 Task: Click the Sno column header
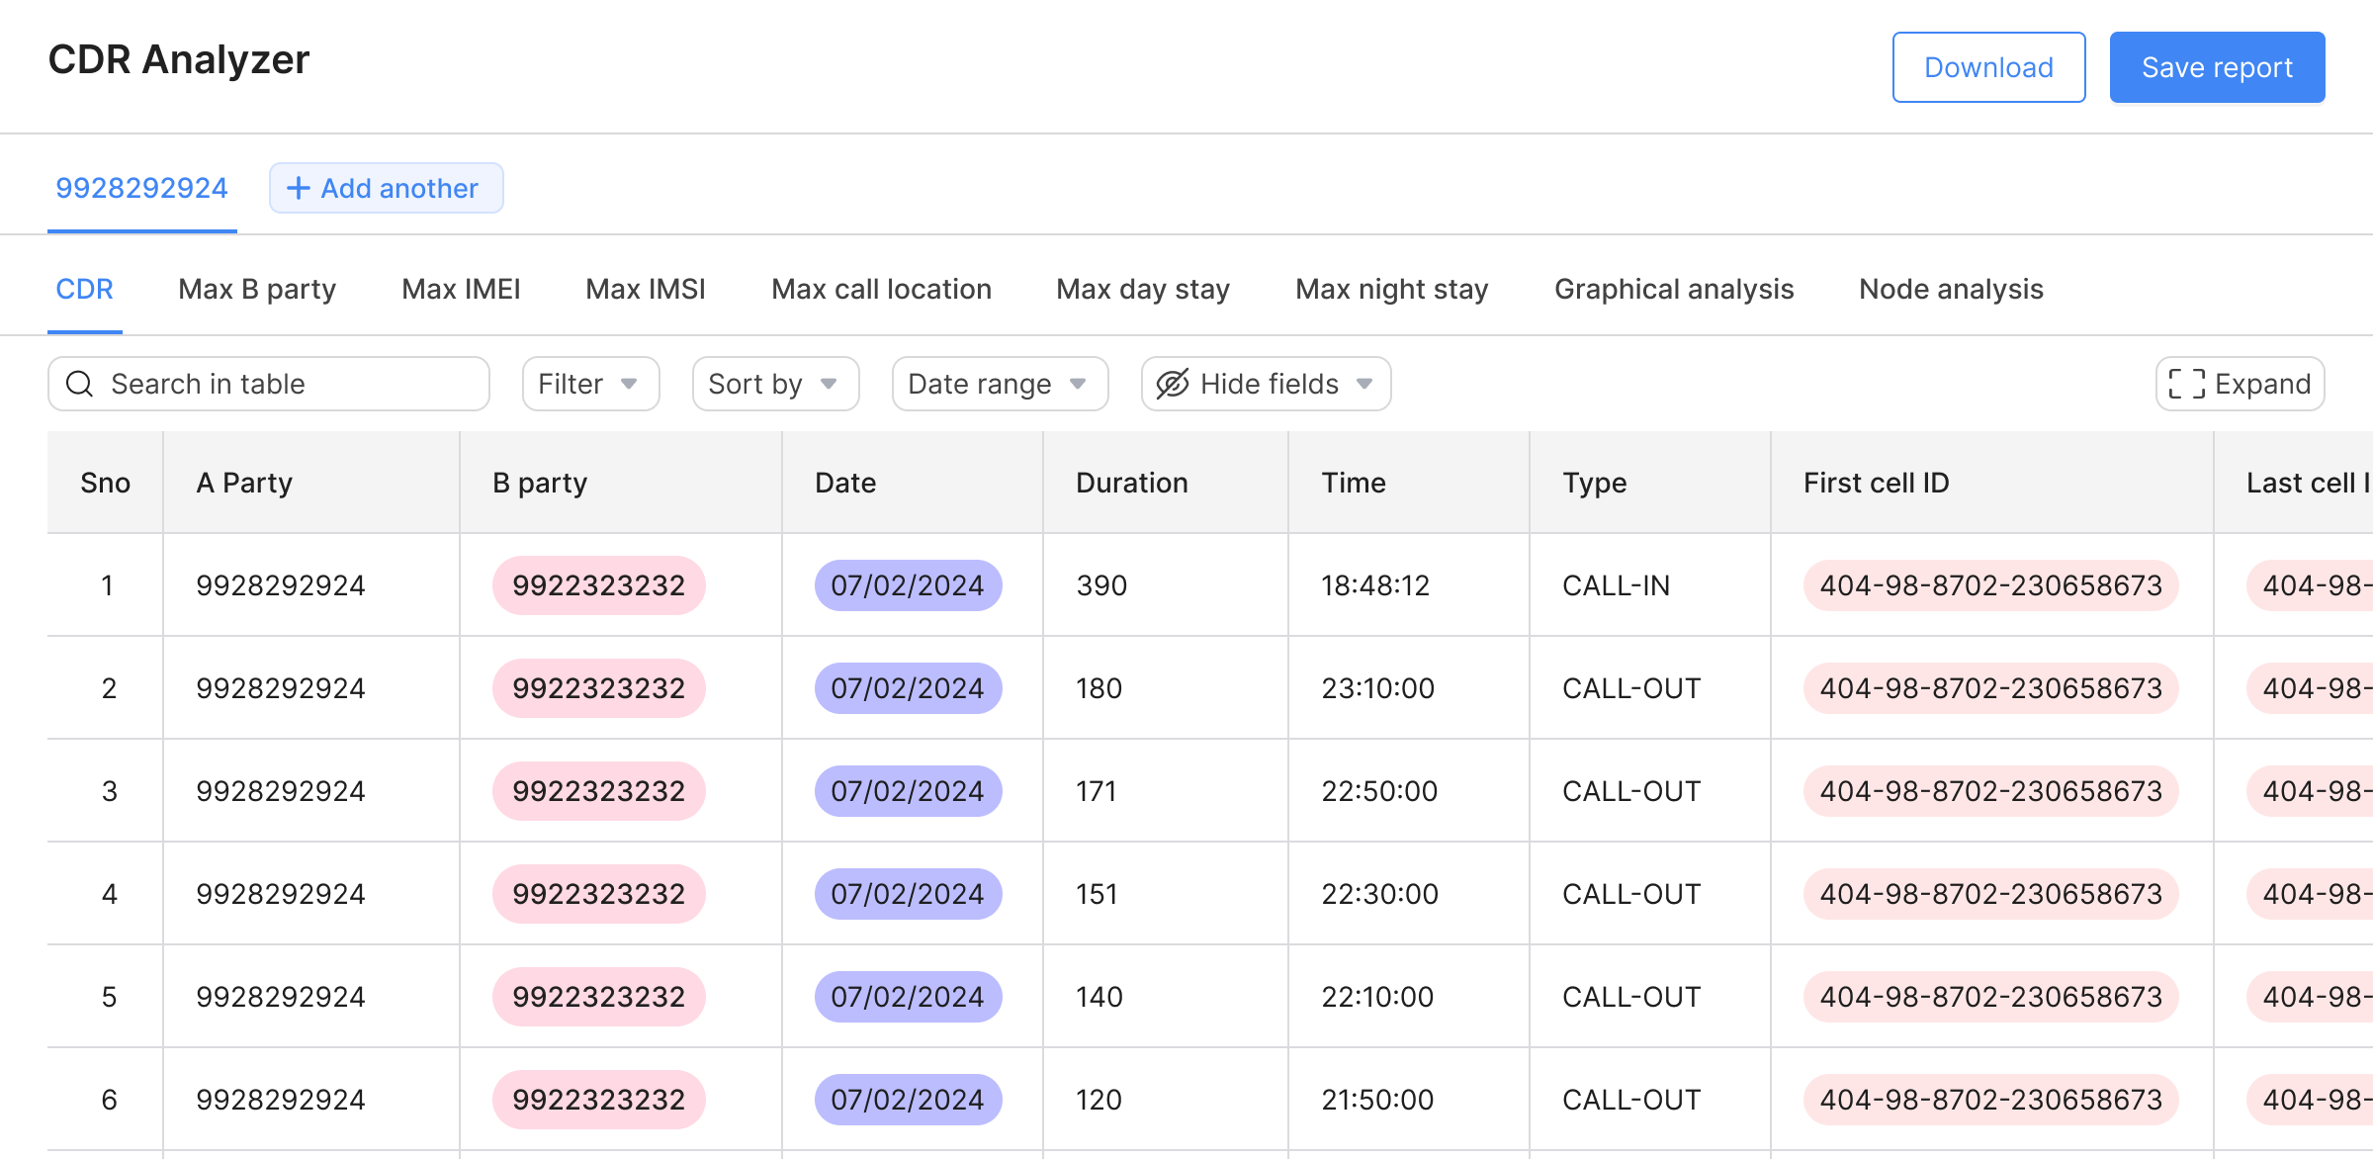point(105,483)
